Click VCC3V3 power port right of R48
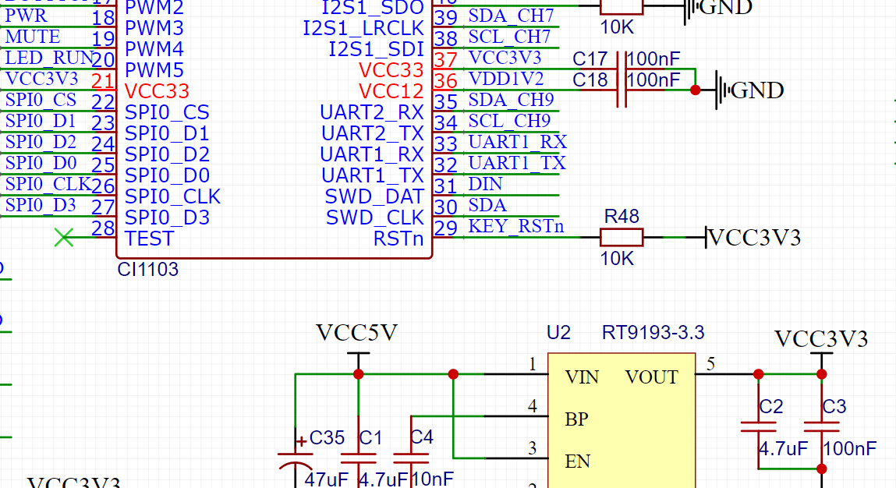896x488 pixels. [753, 238]
